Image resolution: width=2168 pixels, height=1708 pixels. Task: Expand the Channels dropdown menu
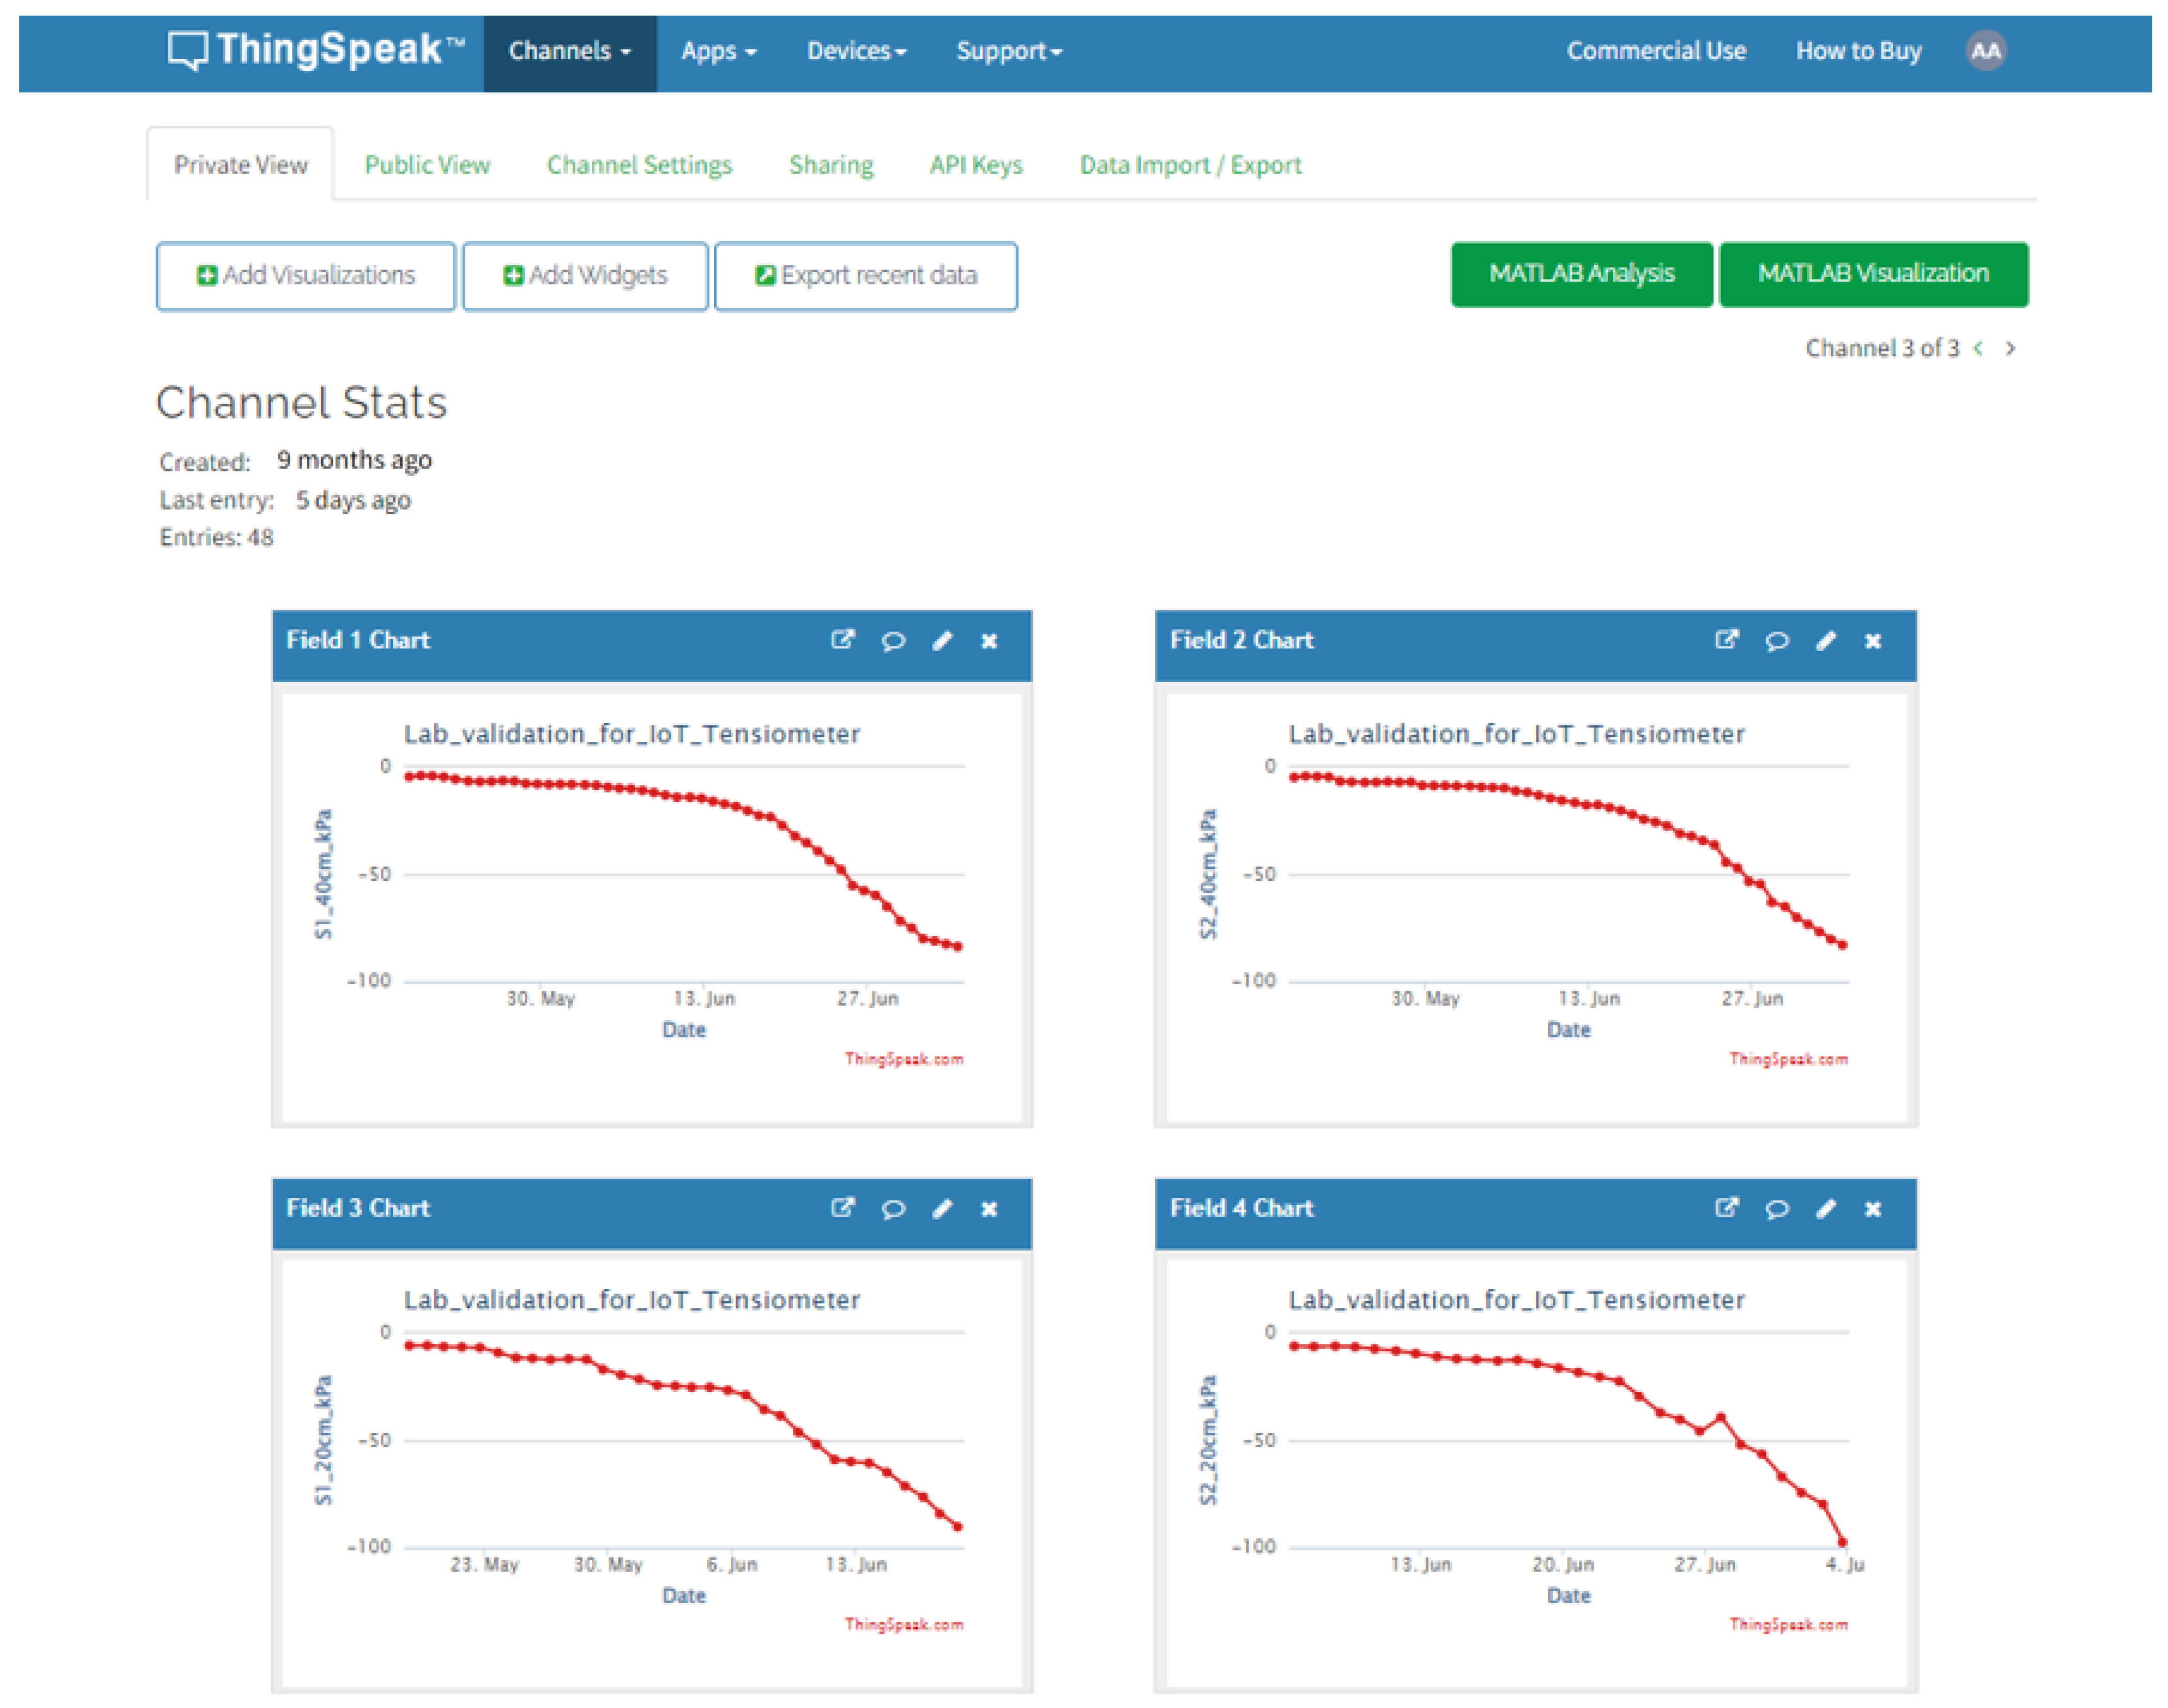[x=569, y=51]
